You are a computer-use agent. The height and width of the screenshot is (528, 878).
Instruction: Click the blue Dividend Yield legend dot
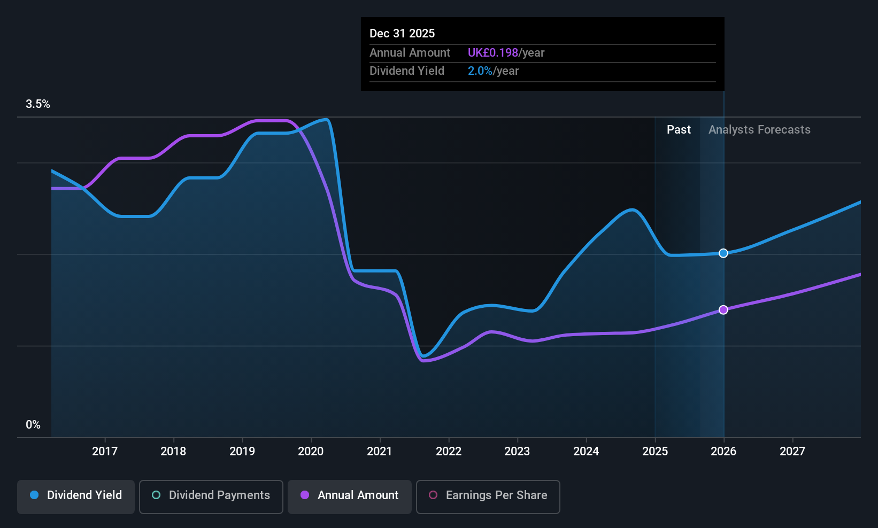pos(34,495)
